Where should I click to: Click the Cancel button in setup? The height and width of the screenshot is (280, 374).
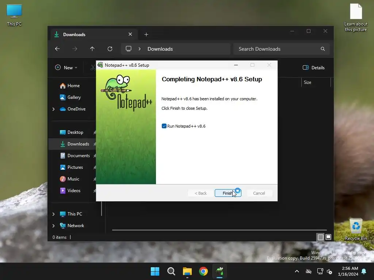tap(259, 193)
